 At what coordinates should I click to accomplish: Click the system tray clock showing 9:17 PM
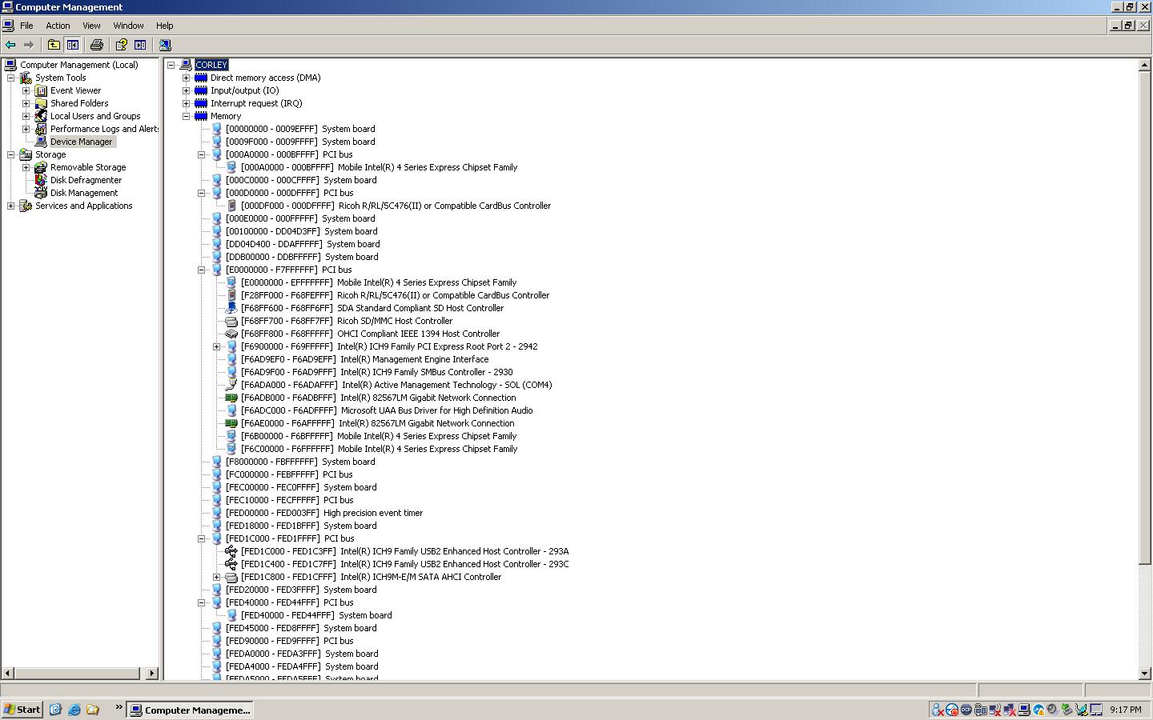coord(1126,710)
